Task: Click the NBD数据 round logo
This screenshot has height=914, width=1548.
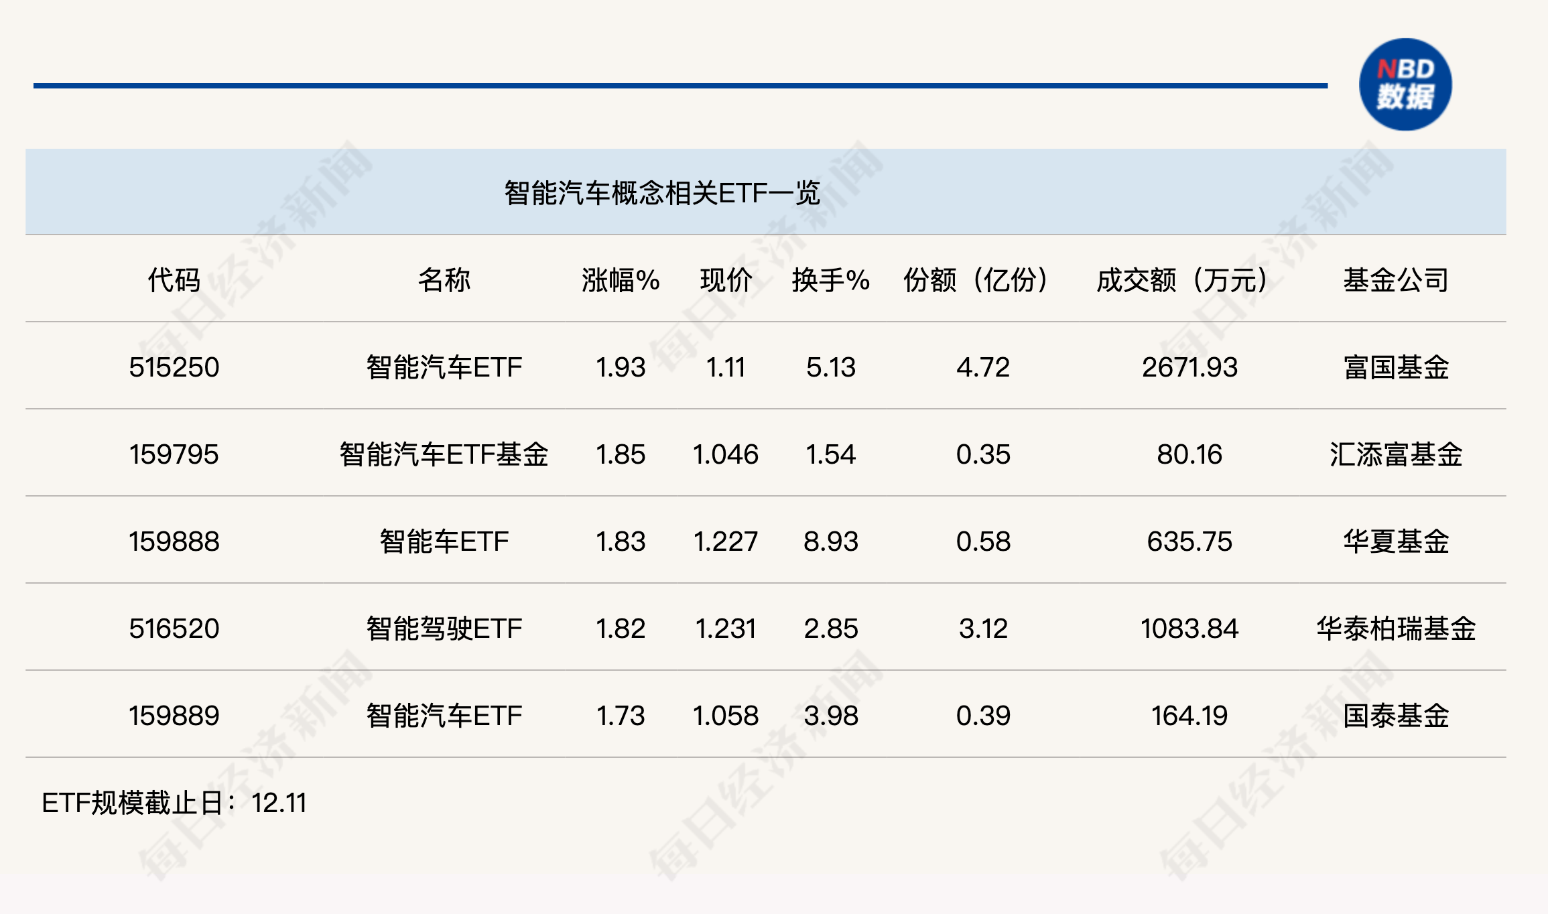Action: pos(1405,84)
